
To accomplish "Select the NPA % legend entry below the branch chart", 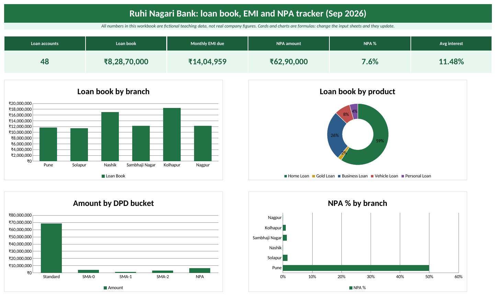I will [x=358, y=288].
